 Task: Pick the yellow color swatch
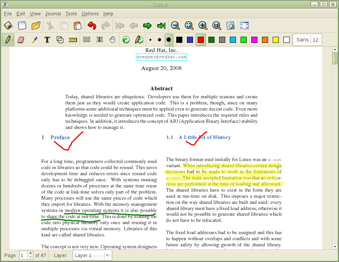coord(276,40)
